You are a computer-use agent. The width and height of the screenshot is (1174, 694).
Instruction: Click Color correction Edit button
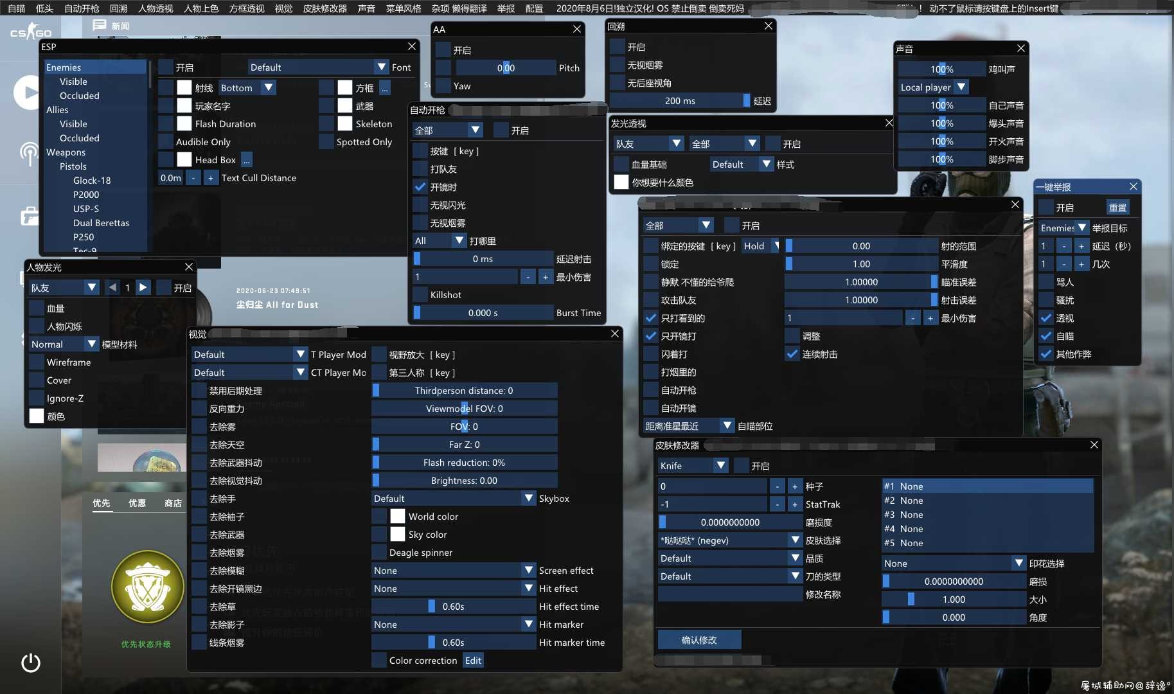(473, 661)
